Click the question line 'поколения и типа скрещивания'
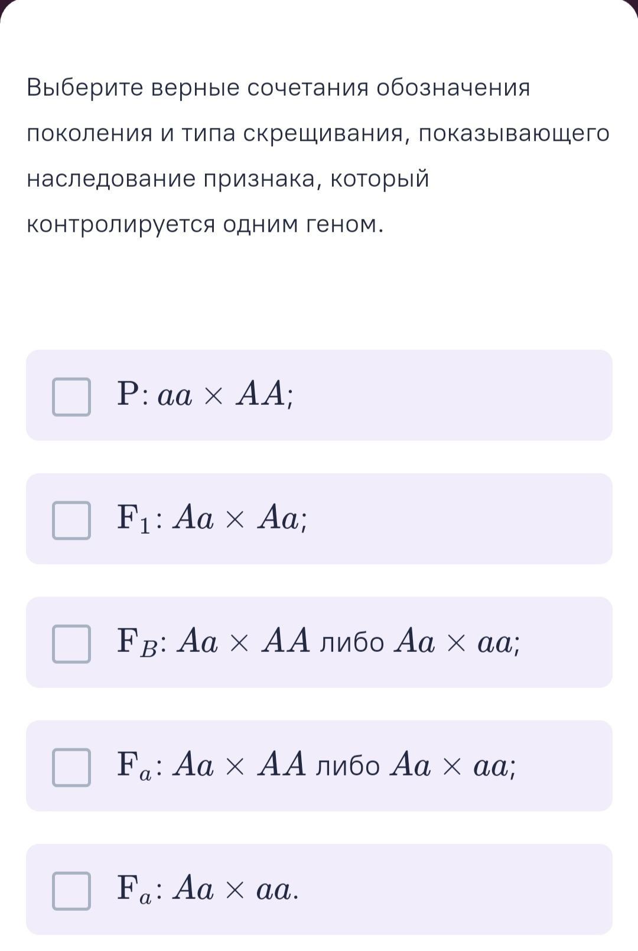The width and height of the screenshot is (638, 951). (x=318, y=134)
